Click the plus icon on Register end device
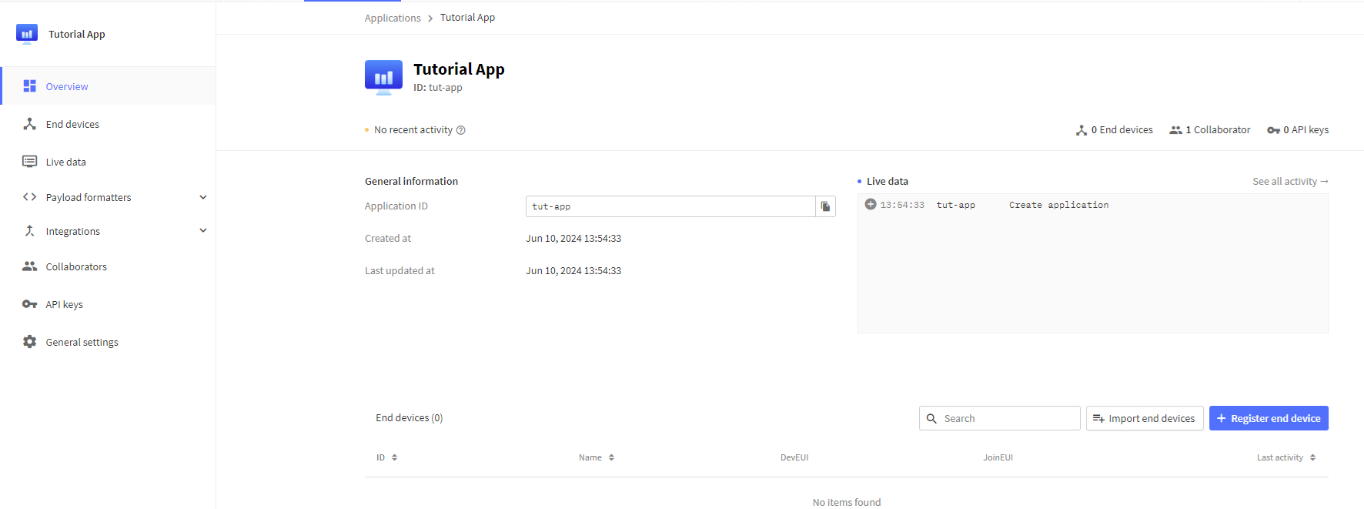This screenshot has height=509, width=1364. click(1221, 418)
